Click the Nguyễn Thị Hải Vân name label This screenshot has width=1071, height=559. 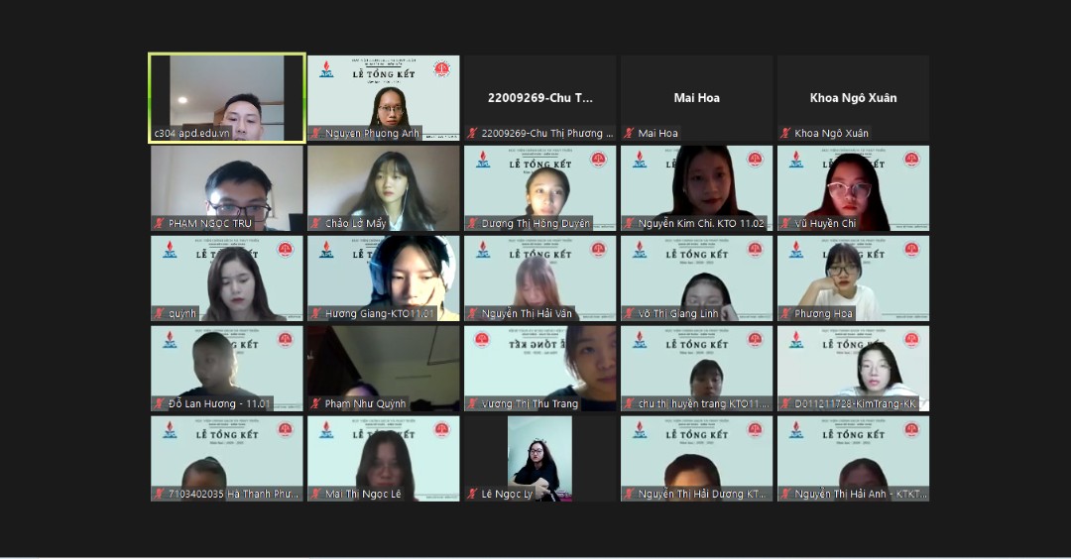click(528, 314)
